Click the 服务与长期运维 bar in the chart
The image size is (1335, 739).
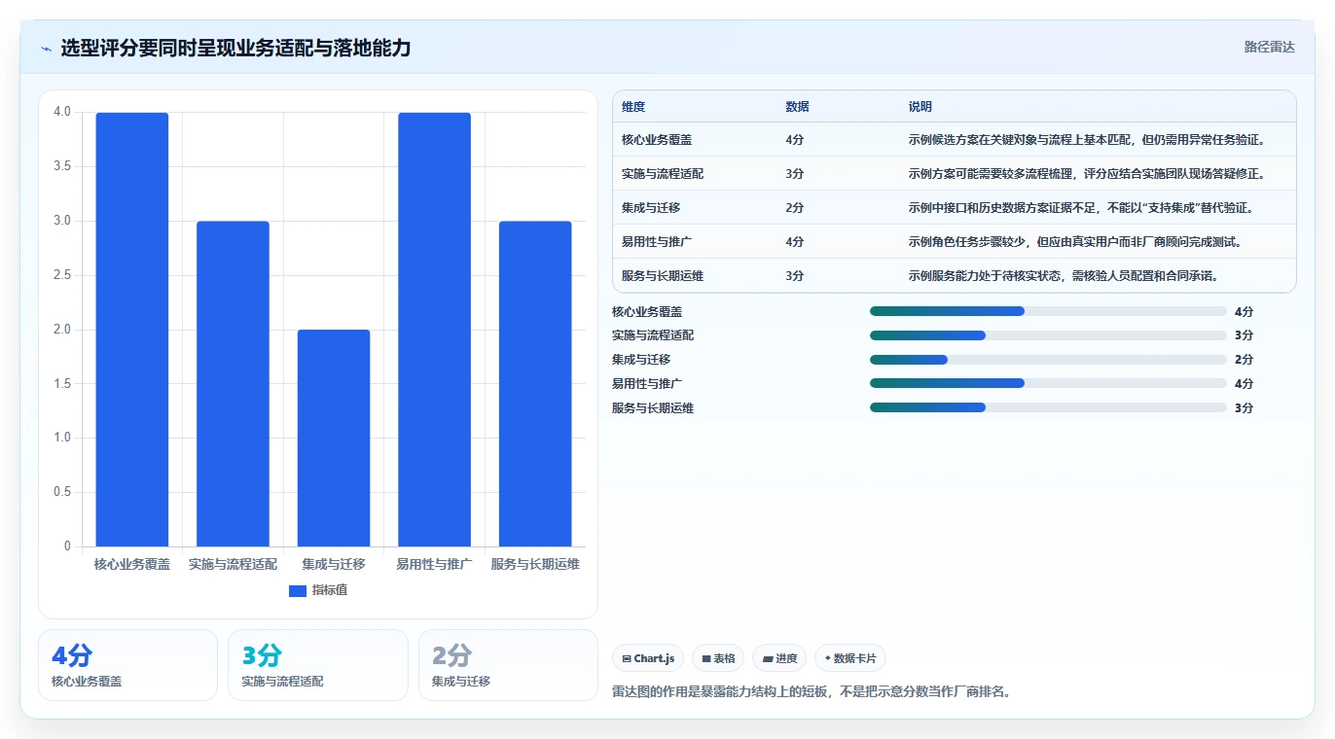(x=535, y=384)
